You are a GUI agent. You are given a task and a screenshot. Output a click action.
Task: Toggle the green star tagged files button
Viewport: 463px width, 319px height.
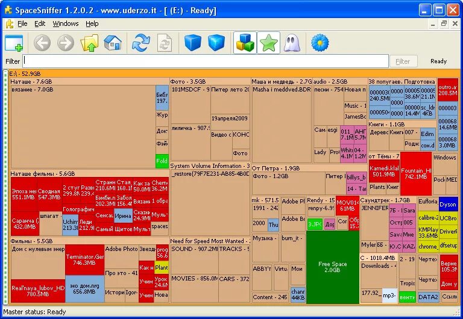(x=268, y=43)
